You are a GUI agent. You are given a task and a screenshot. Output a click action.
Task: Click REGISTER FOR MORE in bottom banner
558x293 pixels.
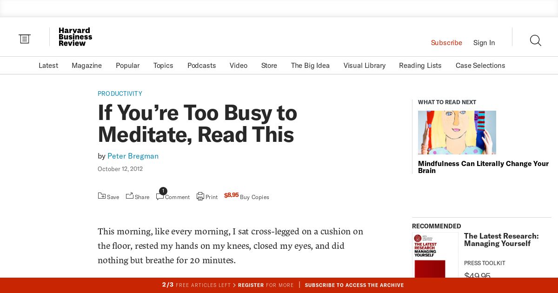coord(266,285)
